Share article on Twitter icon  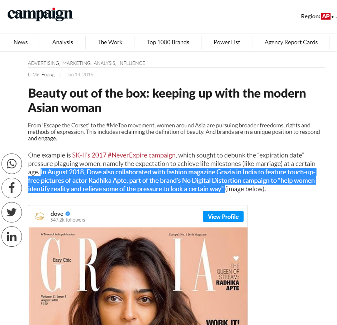point(12,212)
